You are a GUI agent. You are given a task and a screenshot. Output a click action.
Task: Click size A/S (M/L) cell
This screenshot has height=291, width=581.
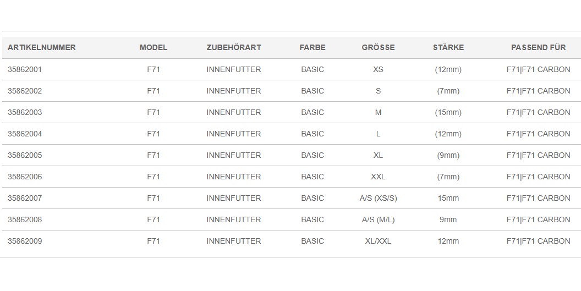pos(378,220)
